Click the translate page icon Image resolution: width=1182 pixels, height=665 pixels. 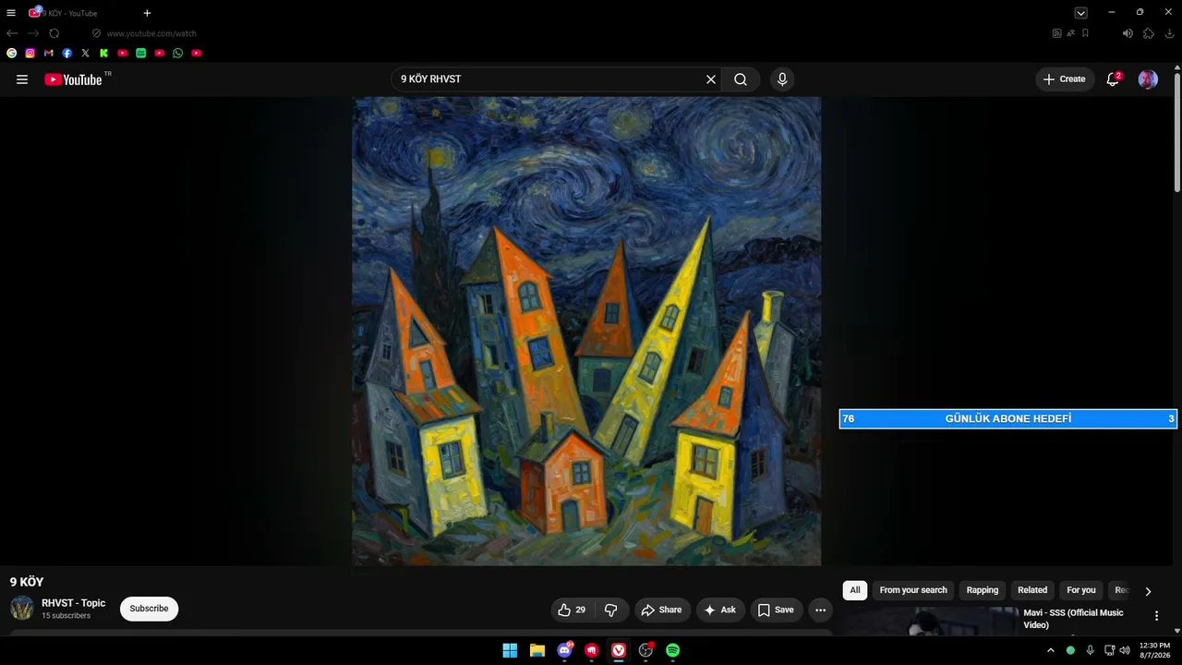1071,33
